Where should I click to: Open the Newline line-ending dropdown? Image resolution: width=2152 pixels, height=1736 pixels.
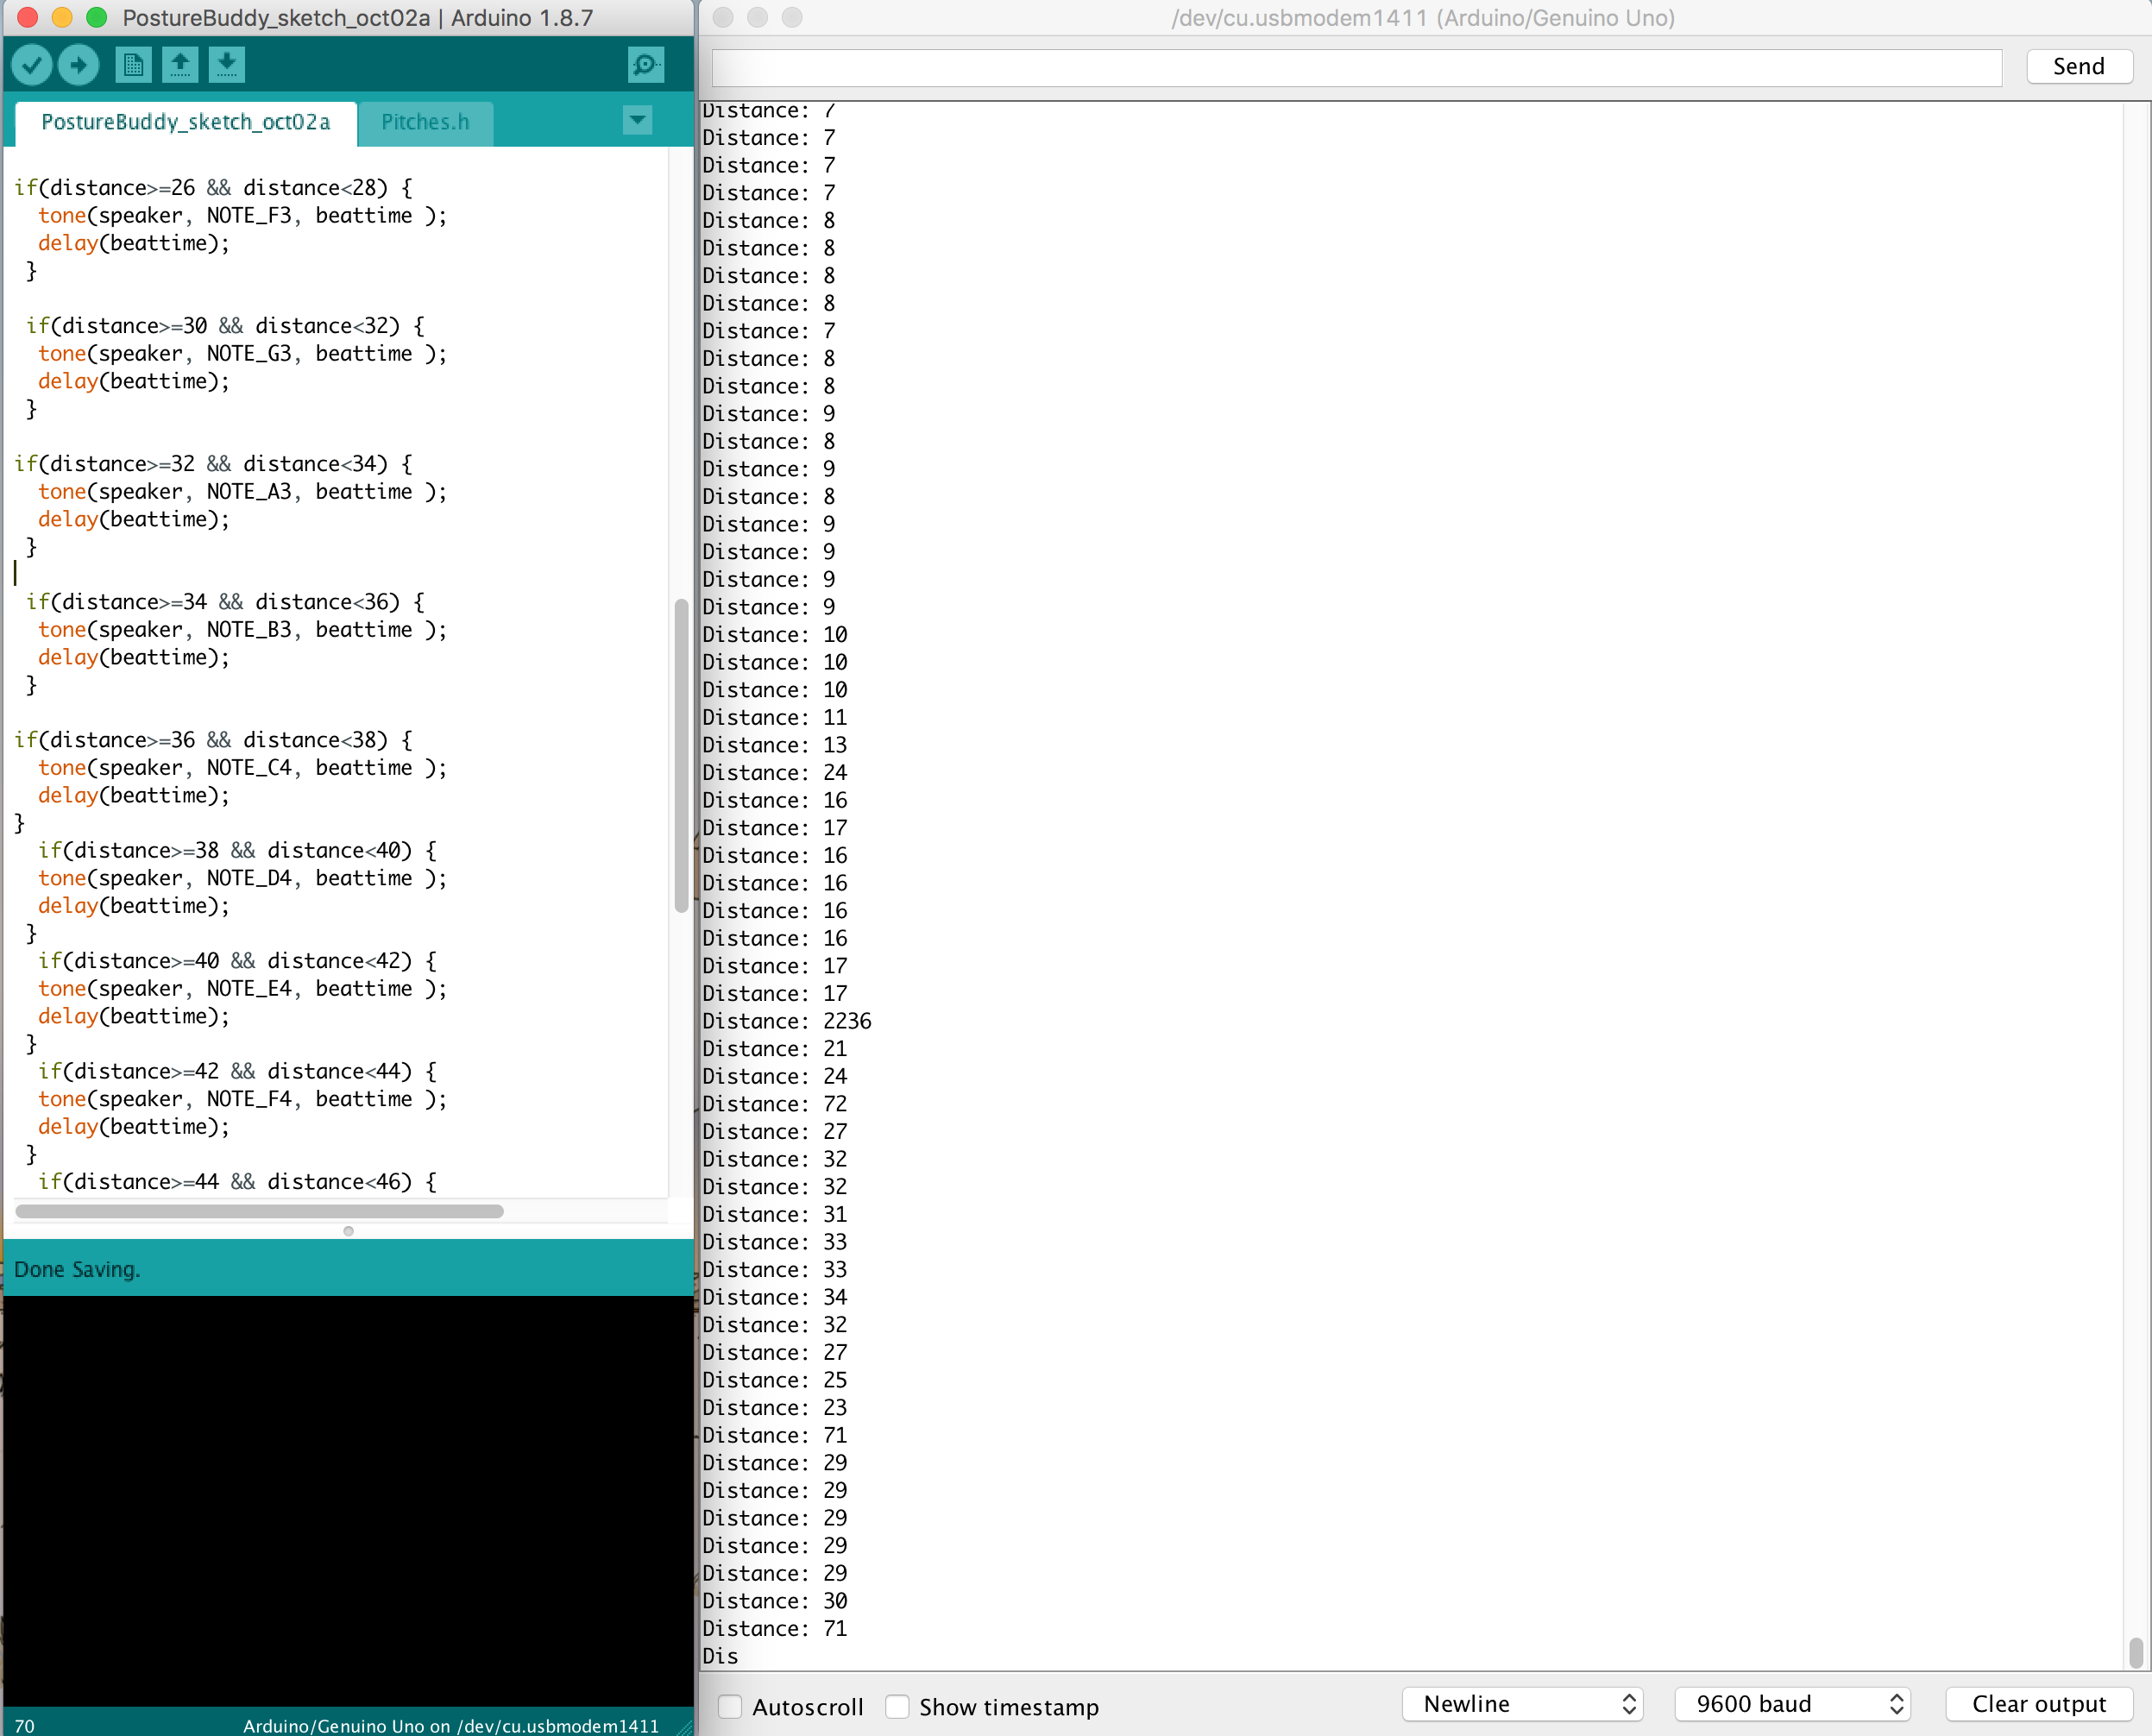tap(1523, 1704)
